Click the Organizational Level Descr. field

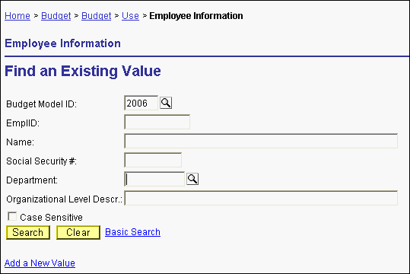click(261, 198)
